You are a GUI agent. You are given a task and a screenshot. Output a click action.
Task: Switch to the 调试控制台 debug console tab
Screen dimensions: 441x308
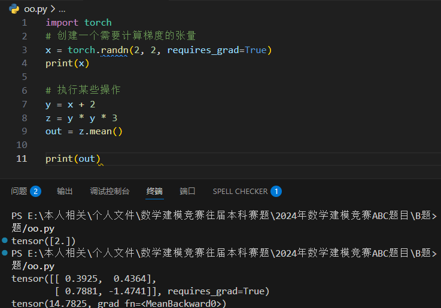point(110,192)
